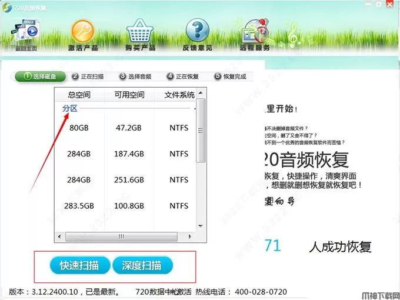Click the 47.2GB free space cell

pyautogui.click(x=129, y=128)
